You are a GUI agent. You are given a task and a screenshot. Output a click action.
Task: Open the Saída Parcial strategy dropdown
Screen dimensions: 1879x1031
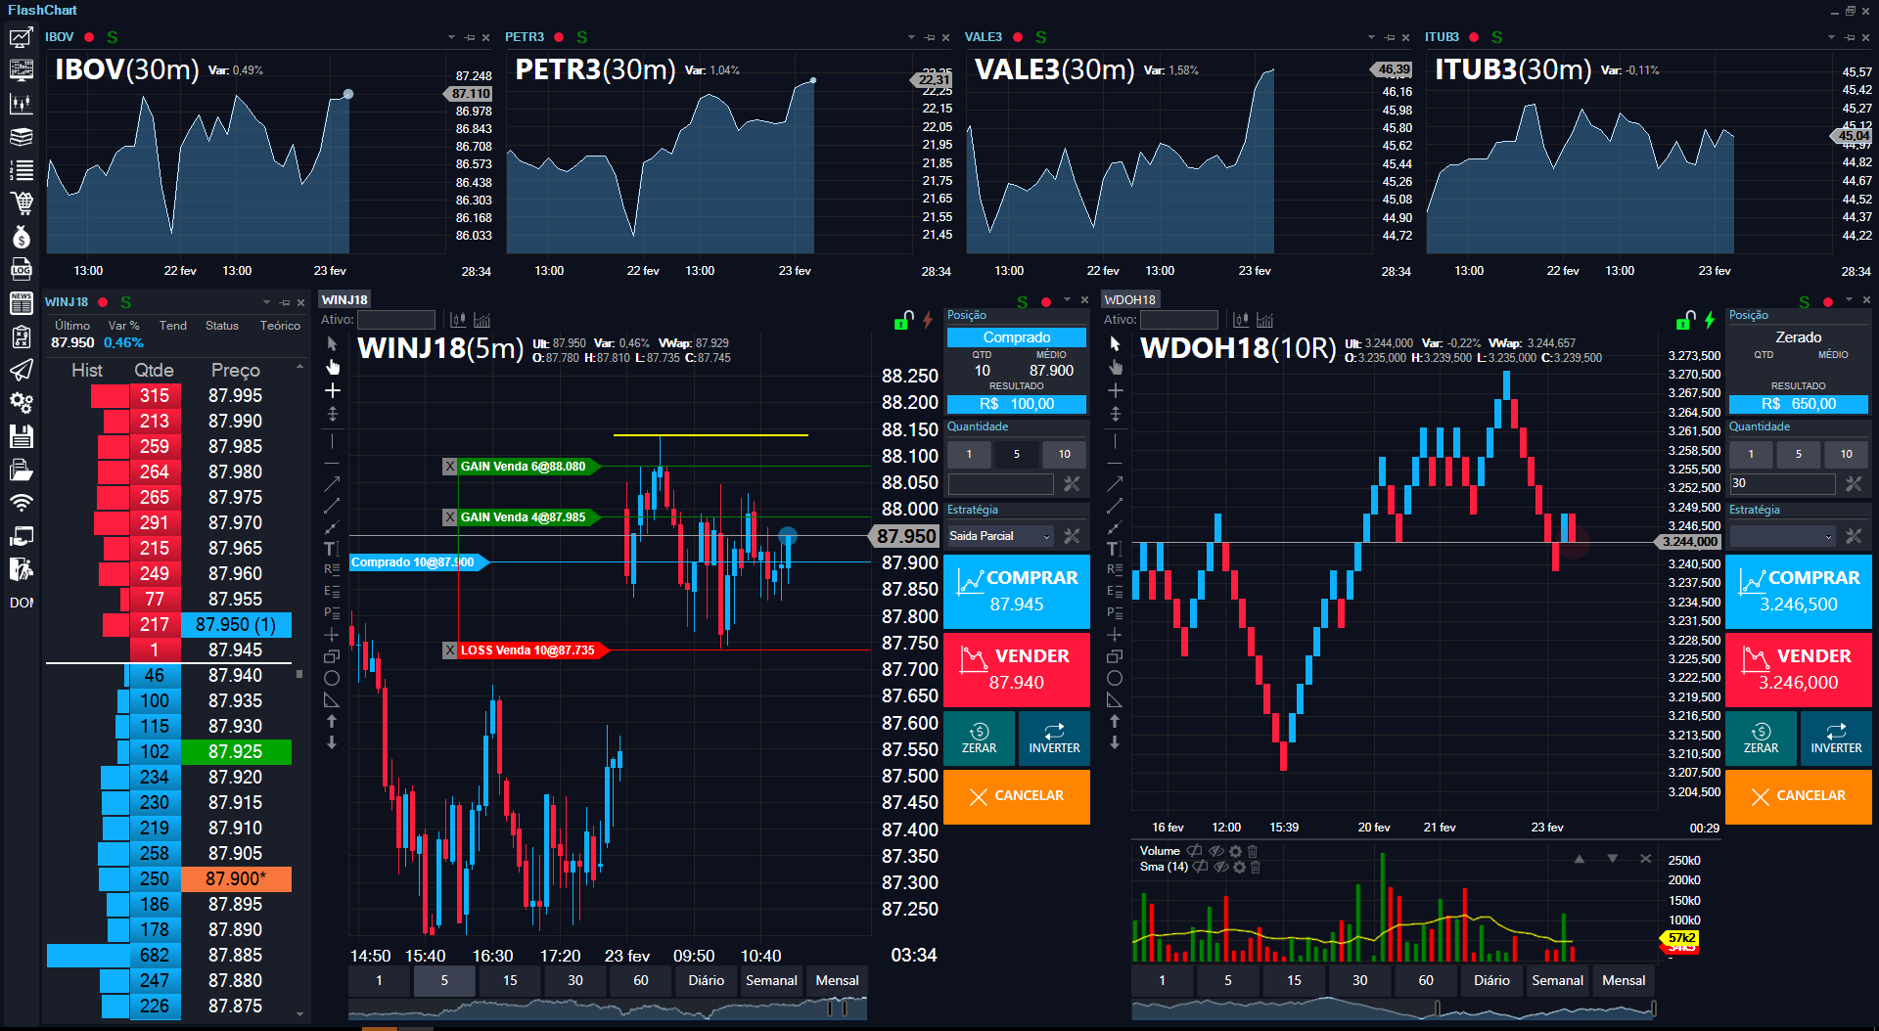click(1000, 536)
